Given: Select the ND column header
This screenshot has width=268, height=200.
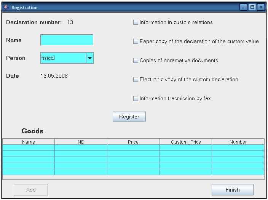Looking at the screenshot, I should click(81, 142).
